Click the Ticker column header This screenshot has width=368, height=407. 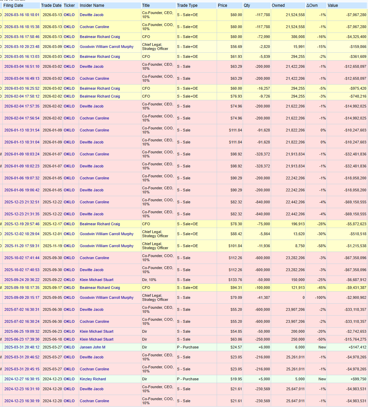[x=69, y=5]
